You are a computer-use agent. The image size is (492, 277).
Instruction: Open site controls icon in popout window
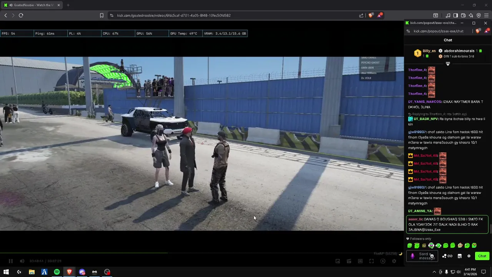click(x=408, y=31)
